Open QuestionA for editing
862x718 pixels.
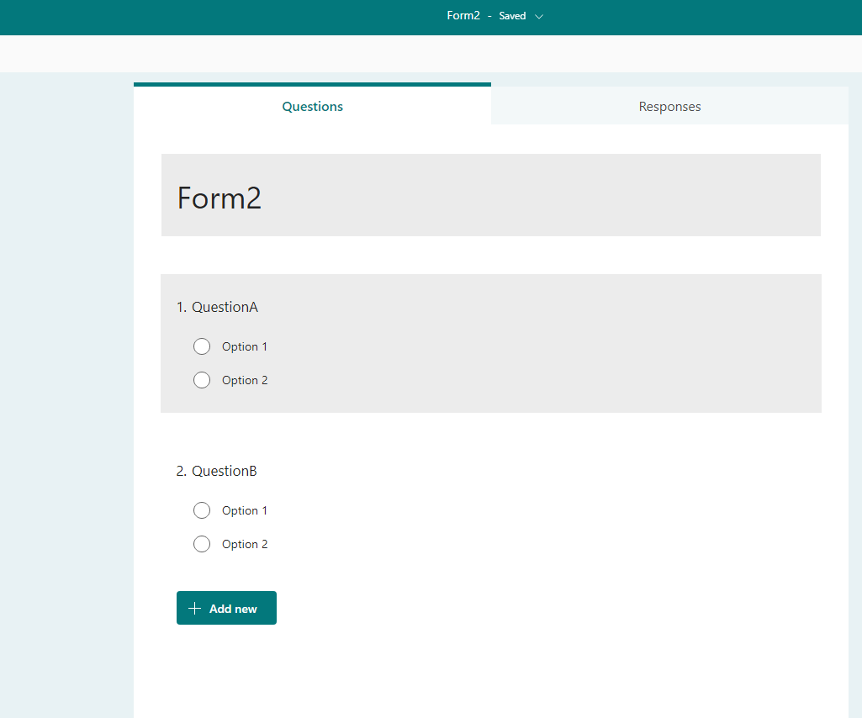[x=225, y=307]
